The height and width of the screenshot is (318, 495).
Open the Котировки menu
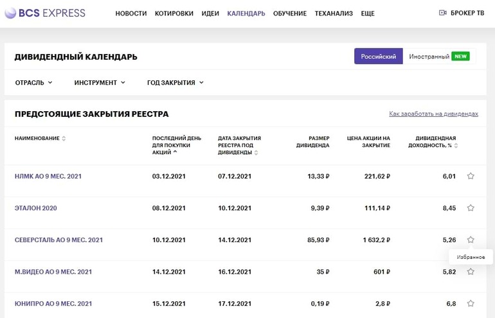coord(174,13)
